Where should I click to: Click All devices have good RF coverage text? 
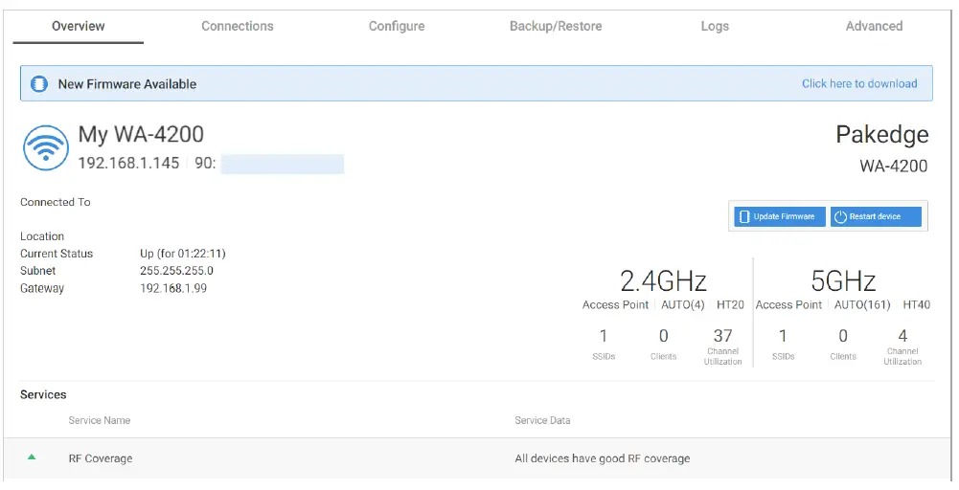(x=603, y=458)
